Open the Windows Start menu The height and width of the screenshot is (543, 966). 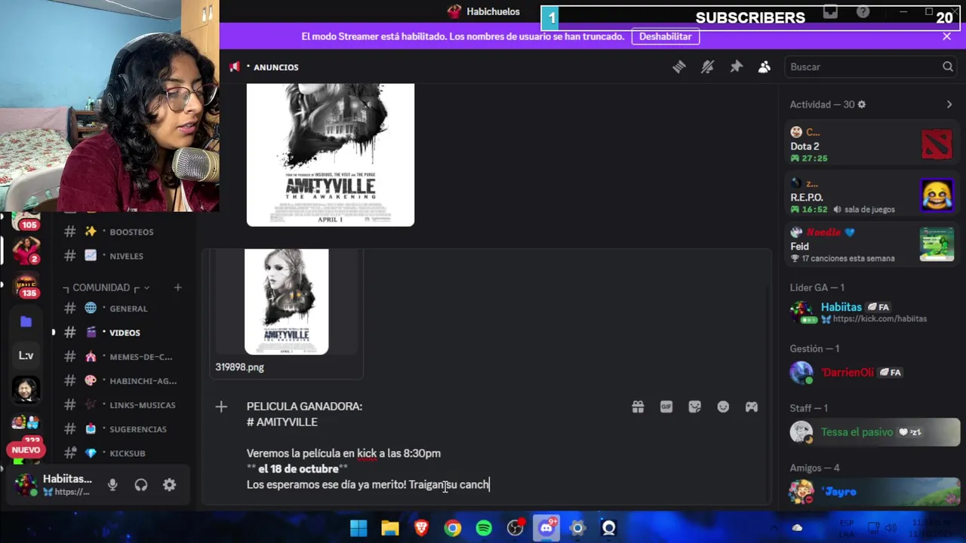358,528
